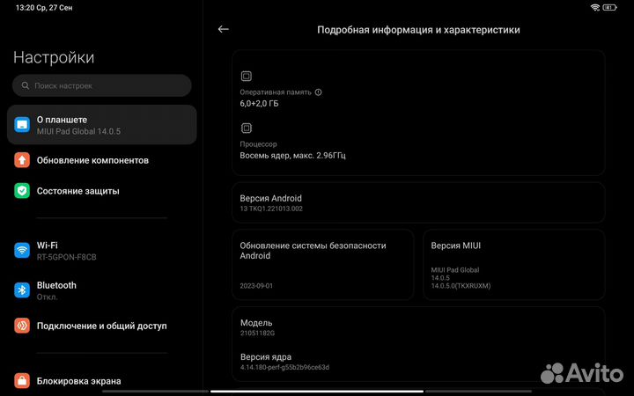Tap the Версия MIUI card
Viewport: 634px width, 396px height.
point(514,265)
